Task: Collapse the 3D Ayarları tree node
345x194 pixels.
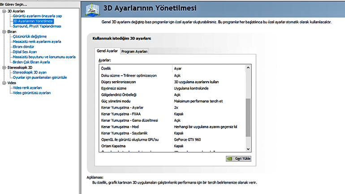Action: (4, 11)
